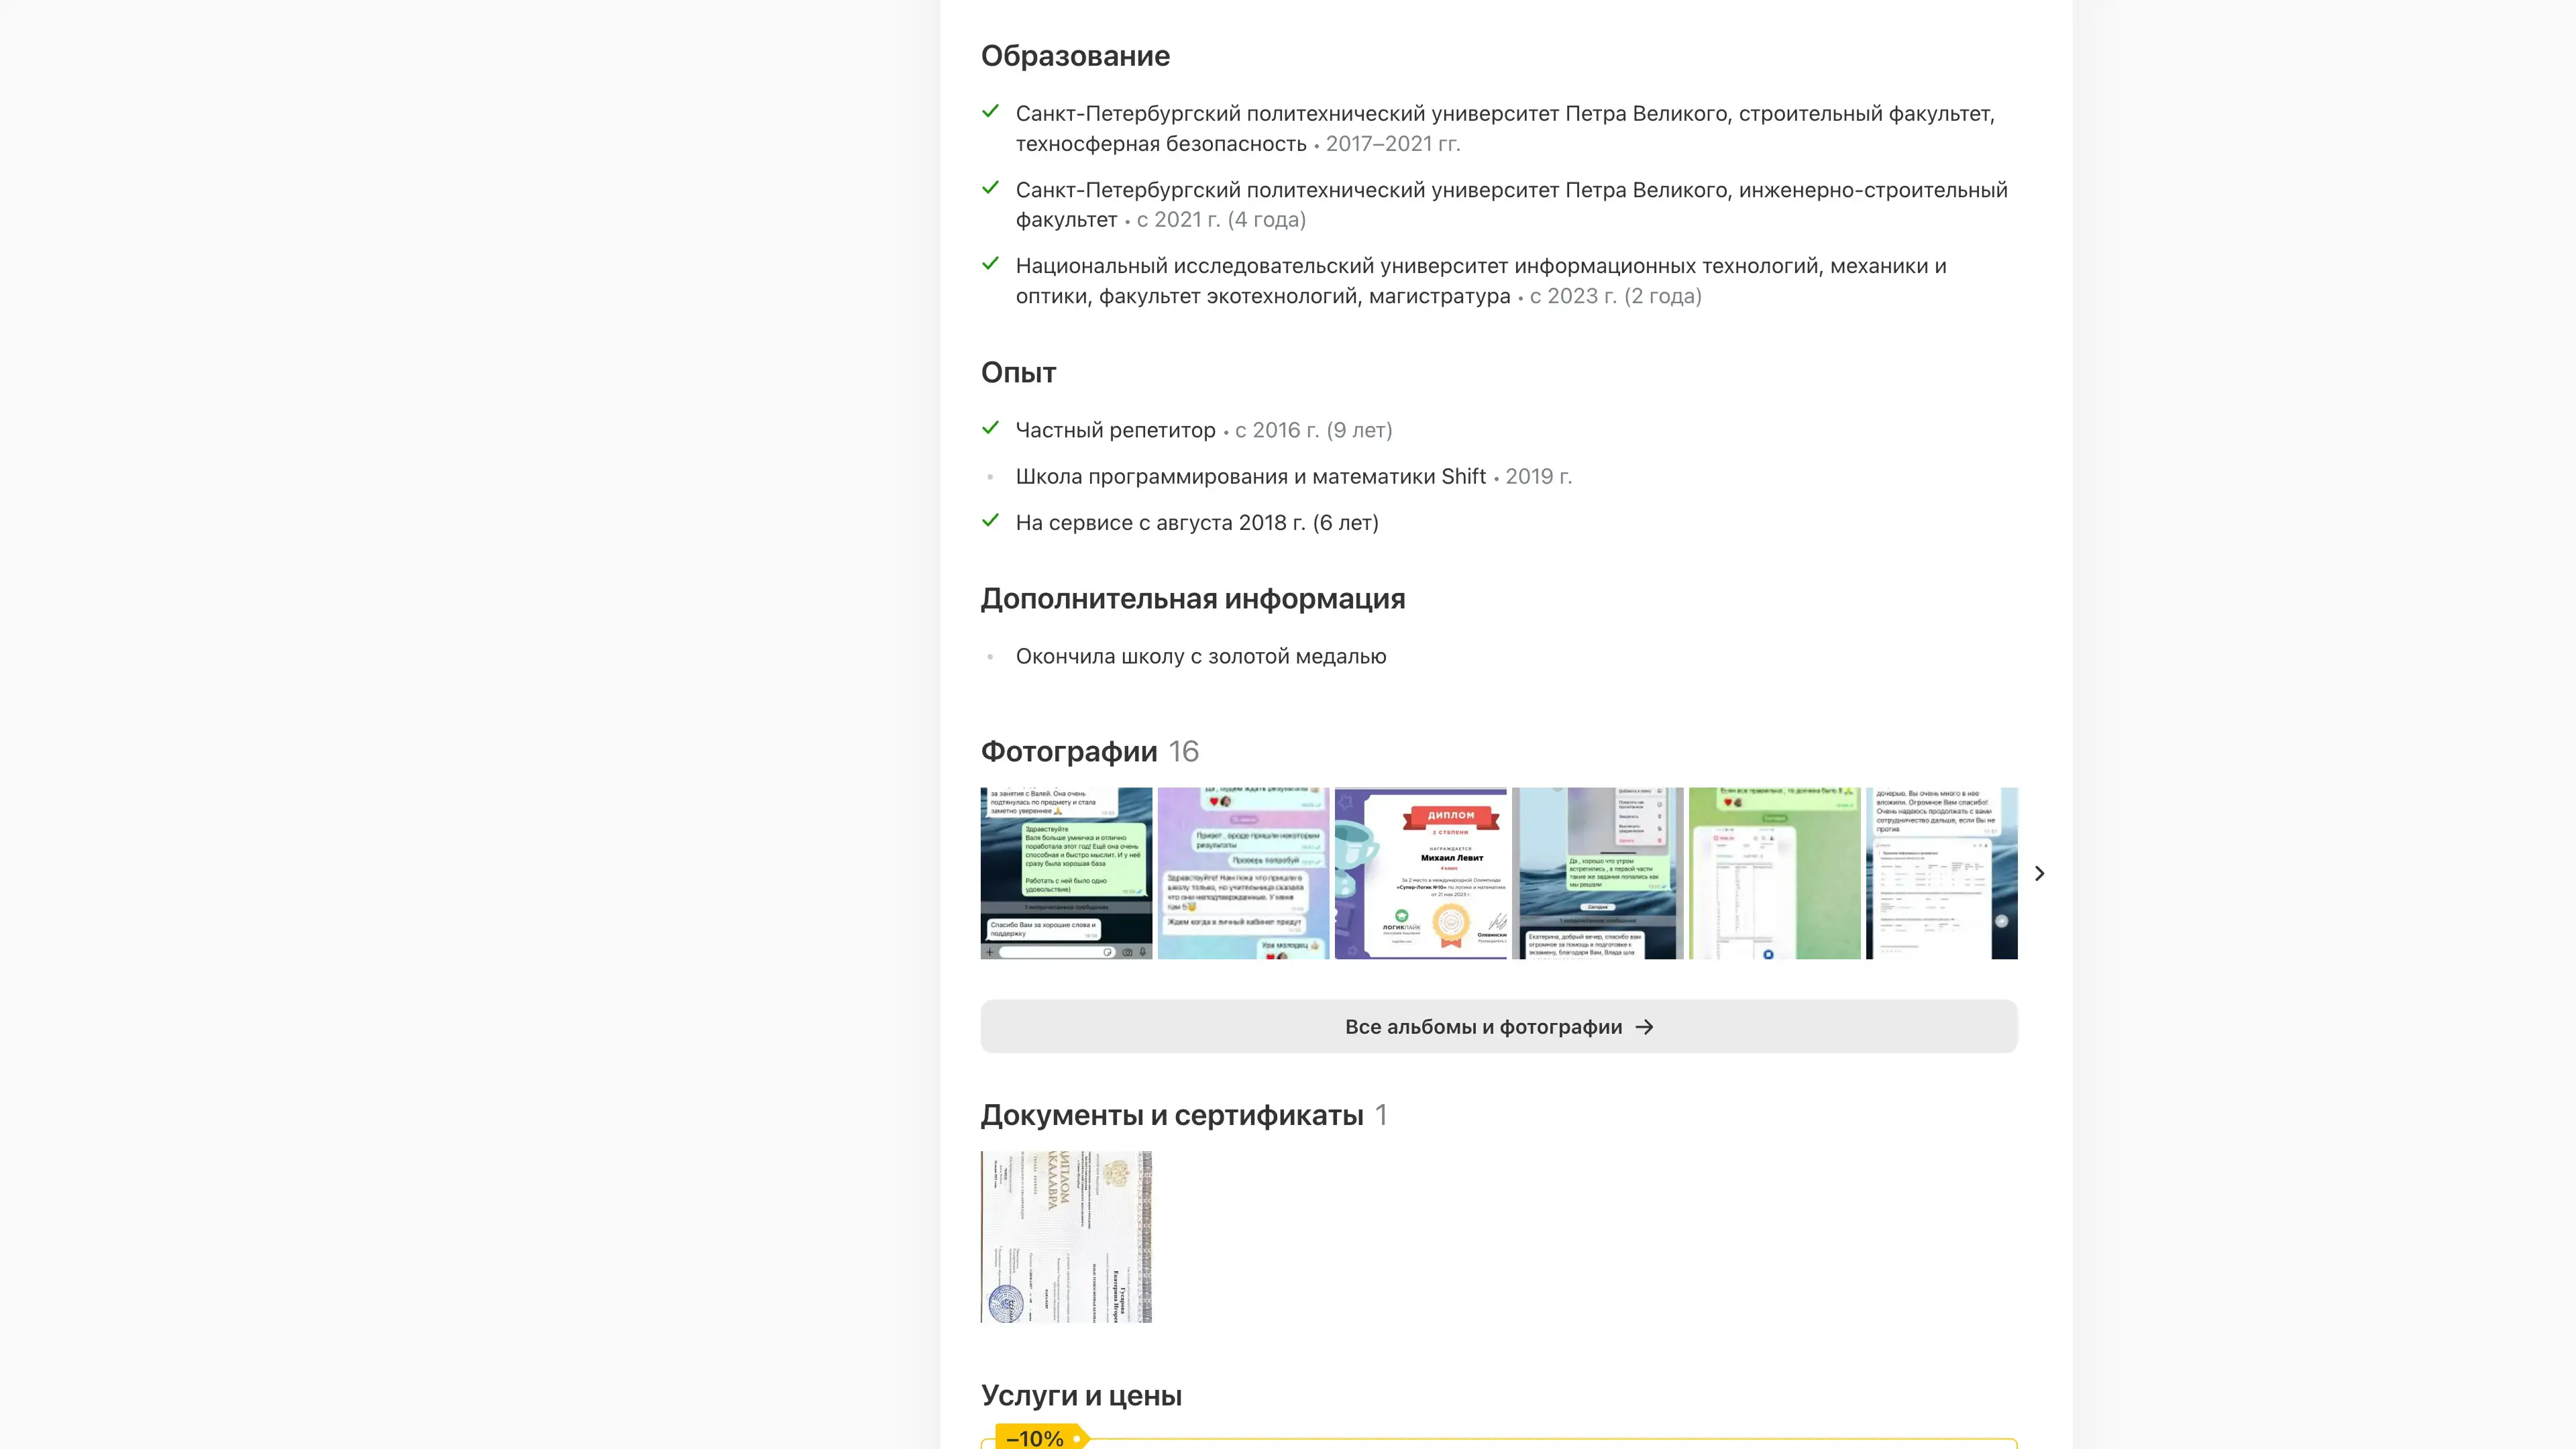The width and height of the screenshot is (2576, 1449).
Task: Click the checkmark beside 2017–2021 education entry
Action: click(x=990, y=112)
